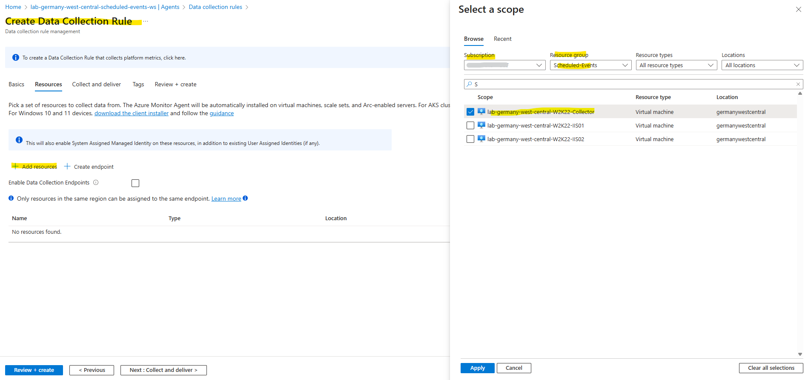
Task: Click the scope list scroll down arrow
Action: click(800, 354)
